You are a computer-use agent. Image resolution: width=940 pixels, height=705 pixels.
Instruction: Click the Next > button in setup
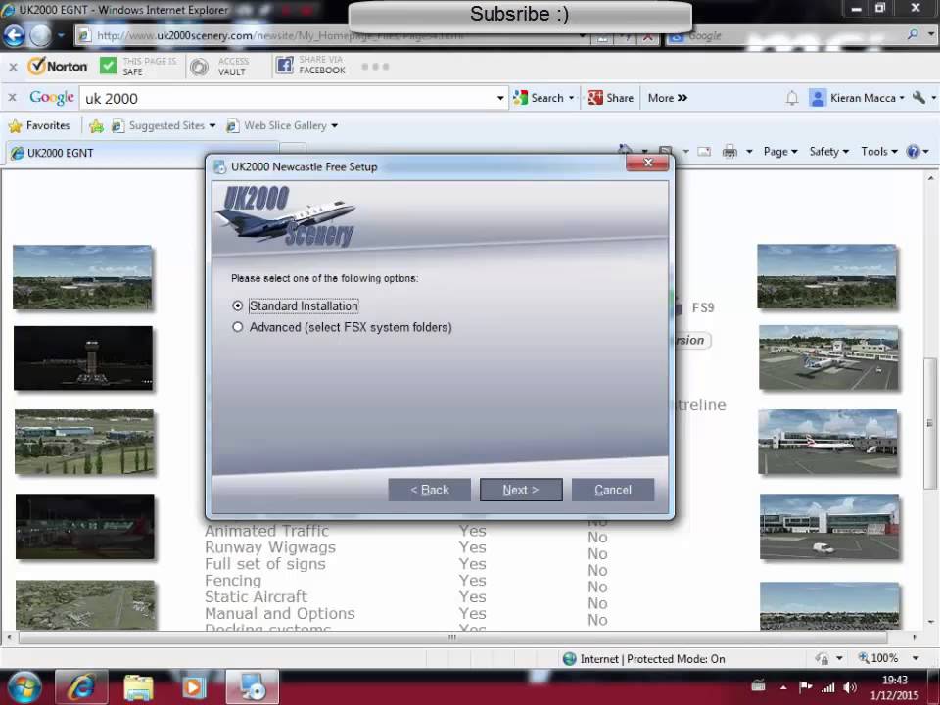(521, 490)
